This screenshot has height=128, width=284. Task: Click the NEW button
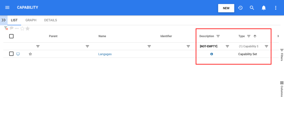[226, 8]
